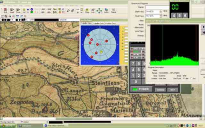
Task: Activate the Info tool icon
Action: (x=93, y=11)
